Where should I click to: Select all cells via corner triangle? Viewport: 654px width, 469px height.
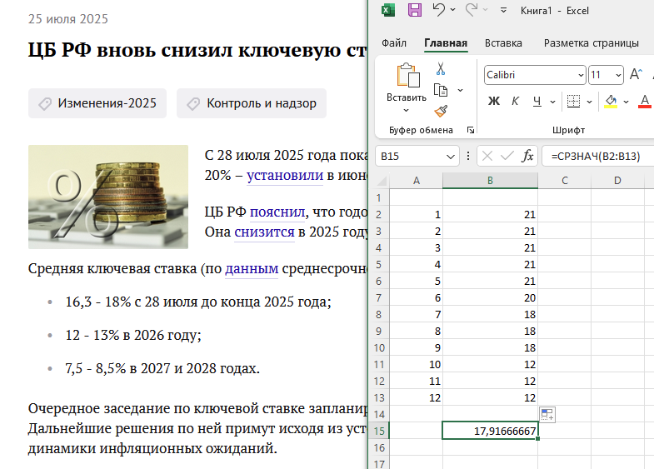click(381, 180)
